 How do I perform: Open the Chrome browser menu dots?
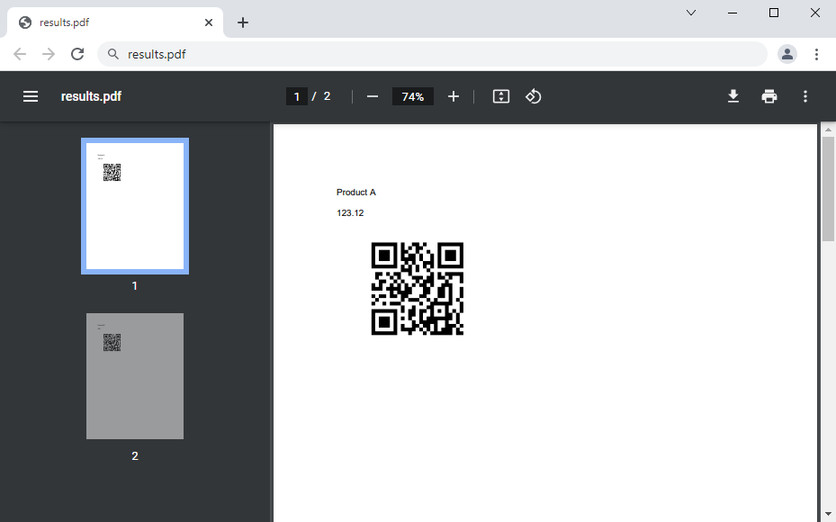pyautogui.click(x=816, y=54)
